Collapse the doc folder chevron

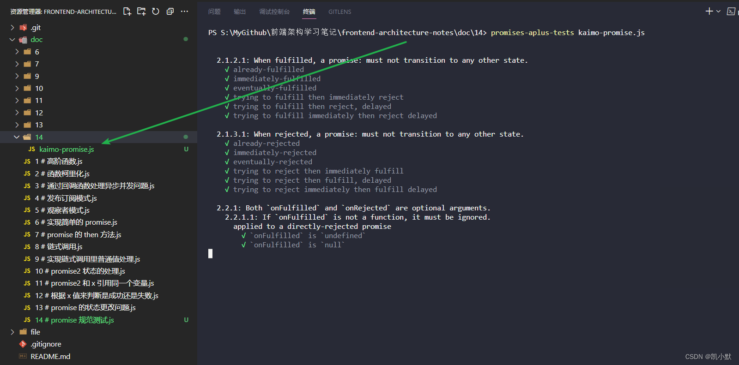[x=12, y=40]
